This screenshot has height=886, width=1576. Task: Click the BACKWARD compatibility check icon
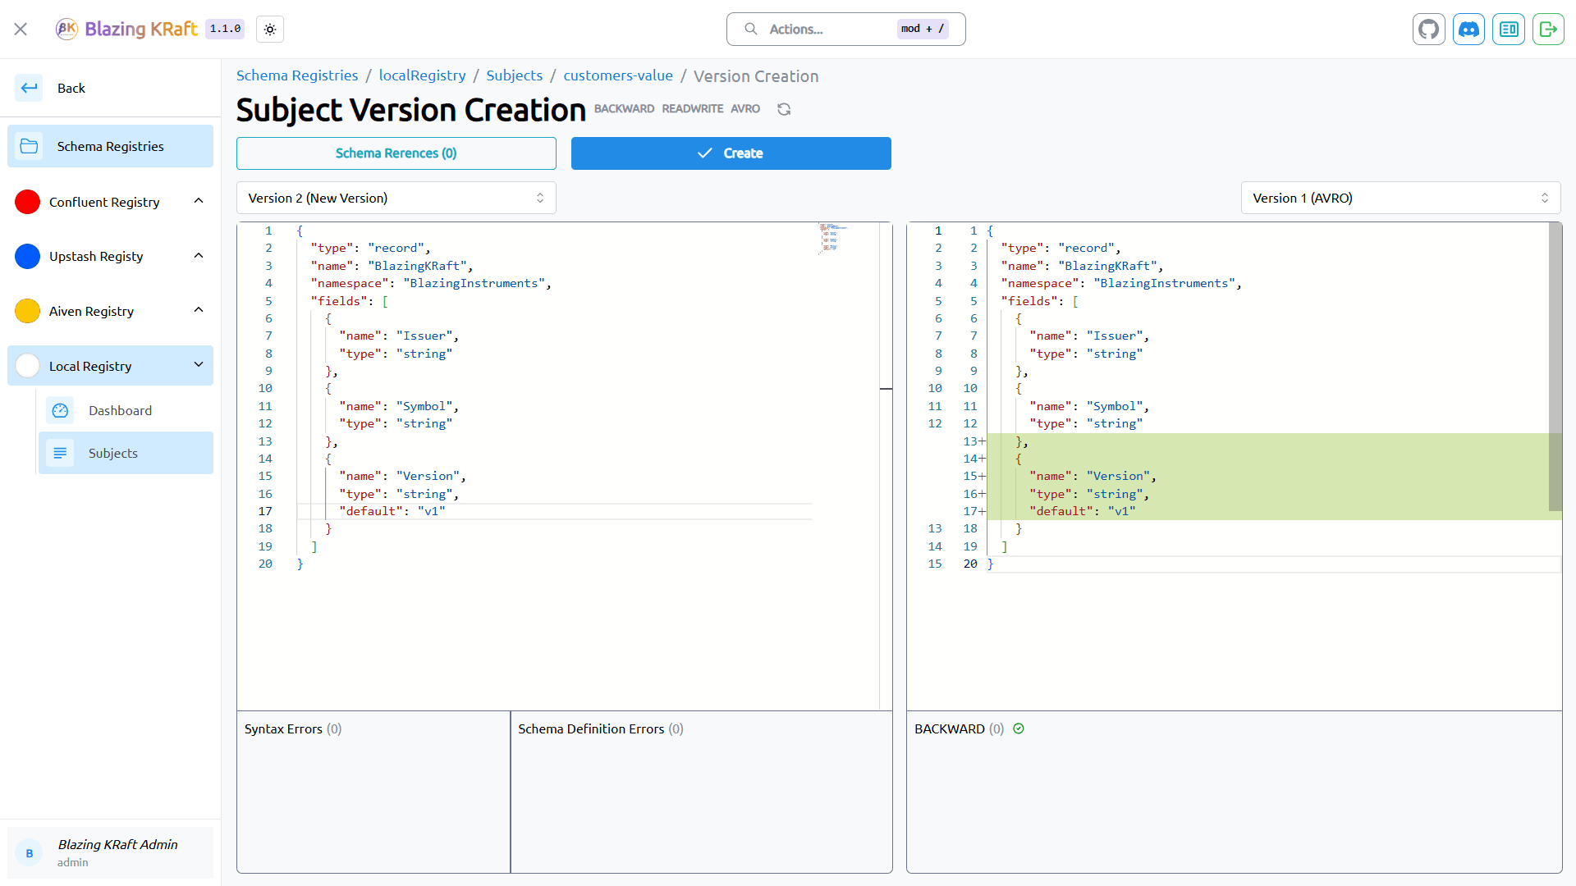(x=1019, y=728)
